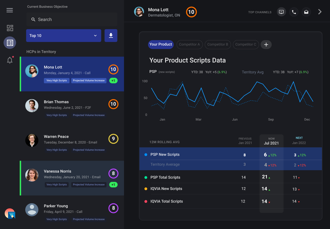The image size is (330, 229).
Task: Click the app logo at bottom left
Action: 10,214
